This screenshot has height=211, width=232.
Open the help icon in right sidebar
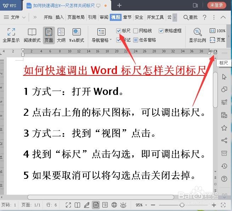coord(224,179)
